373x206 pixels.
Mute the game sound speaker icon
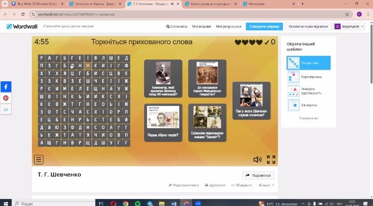tap(257, 160)
